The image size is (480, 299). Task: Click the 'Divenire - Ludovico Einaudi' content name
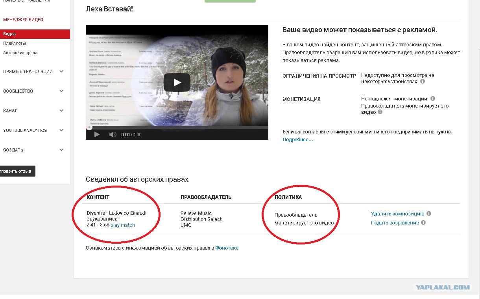[116, 213]
